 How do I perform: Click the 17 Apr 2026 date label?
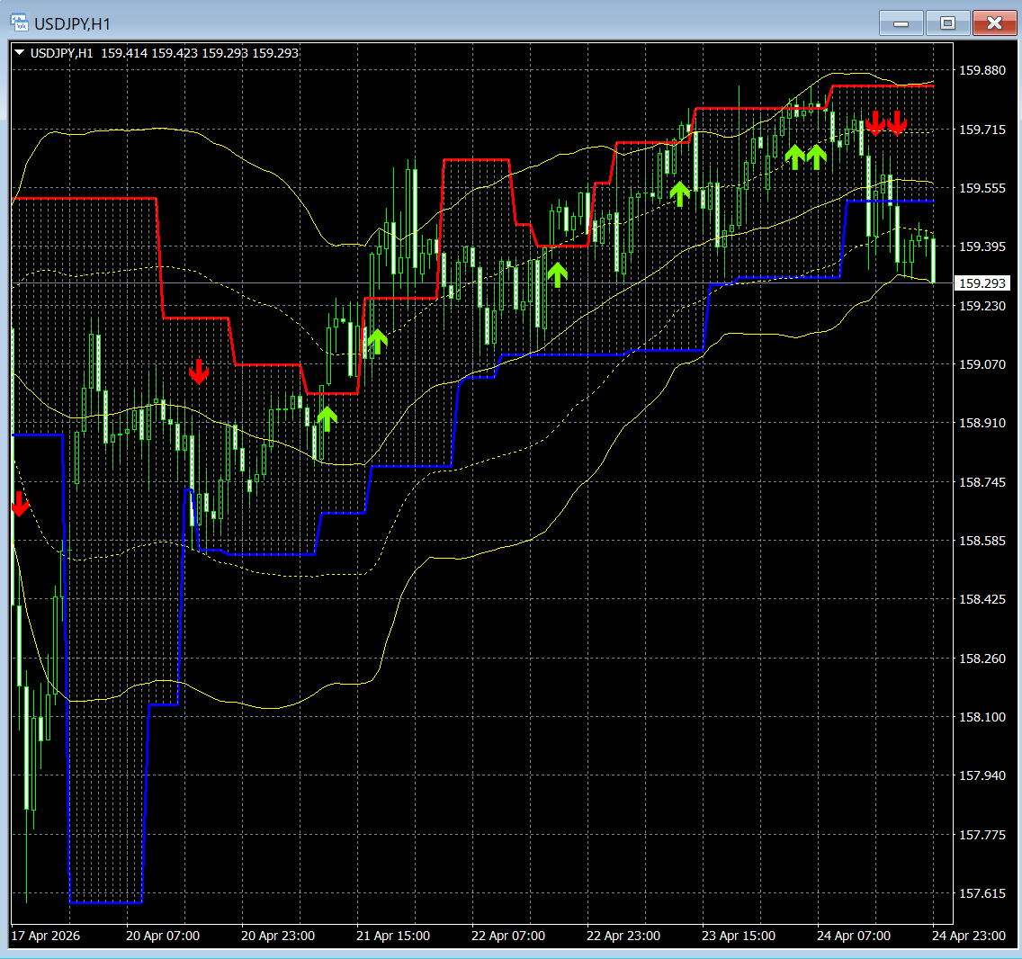tap(46, 936)
